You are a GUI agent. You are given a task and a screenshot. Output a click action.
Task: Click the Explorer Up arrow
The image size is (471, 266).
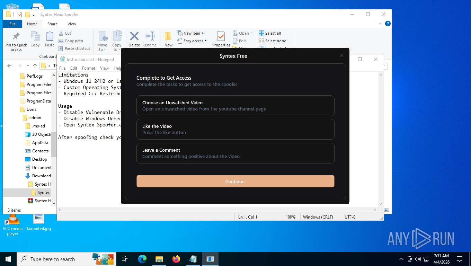(35, 66)
